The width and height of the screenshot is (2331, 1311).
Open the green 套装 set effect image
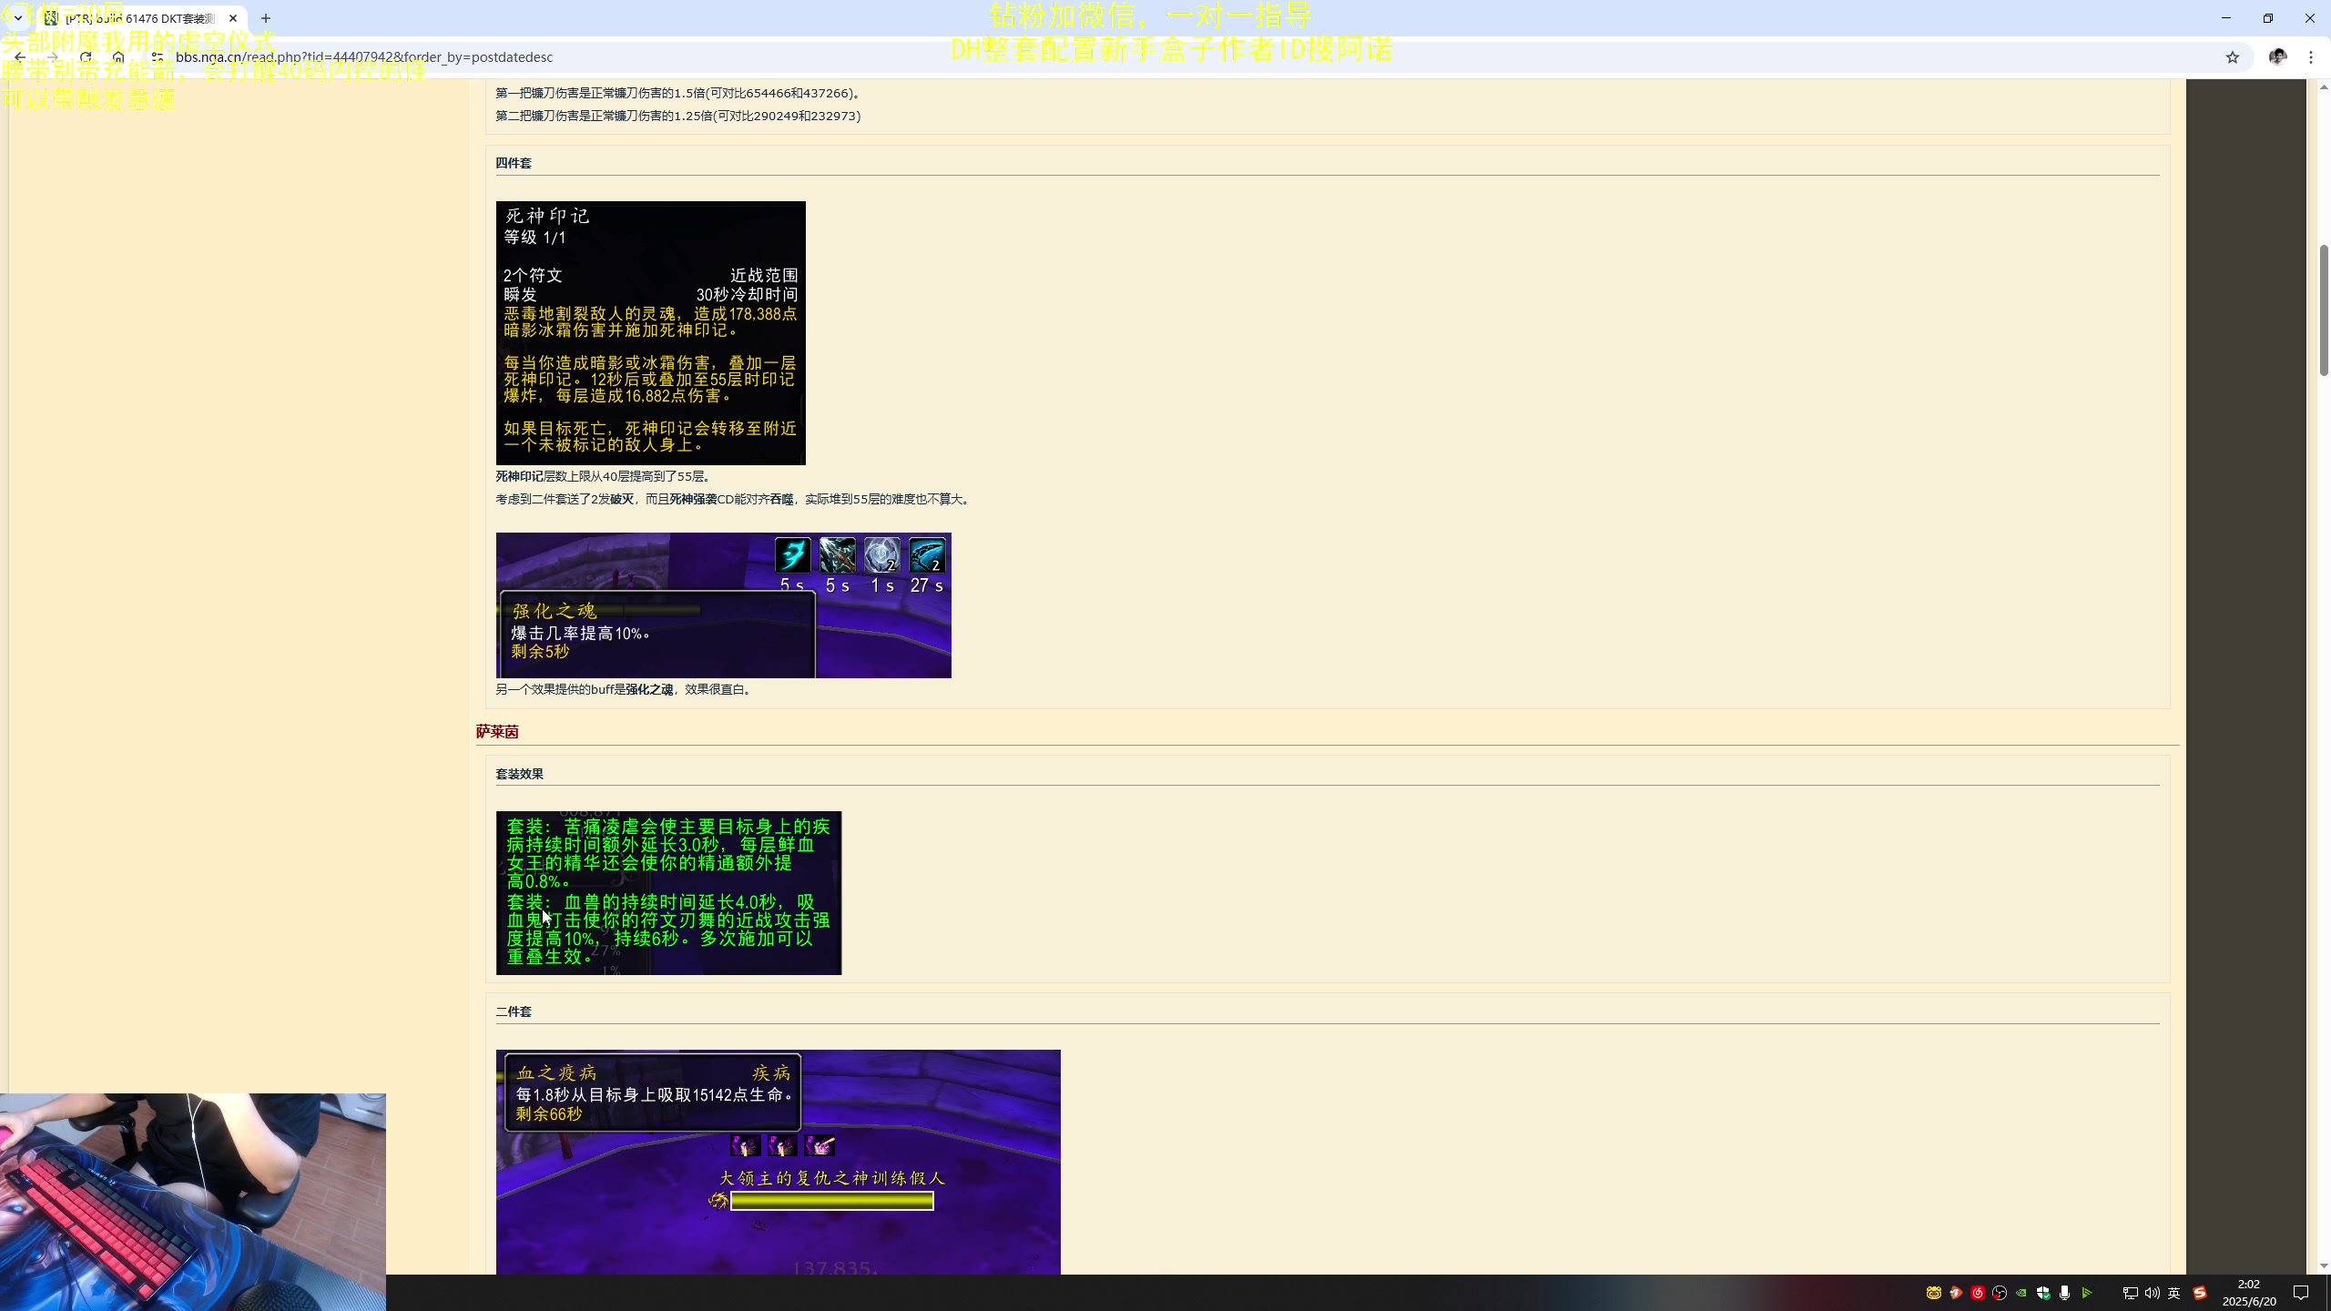[668, 892]
